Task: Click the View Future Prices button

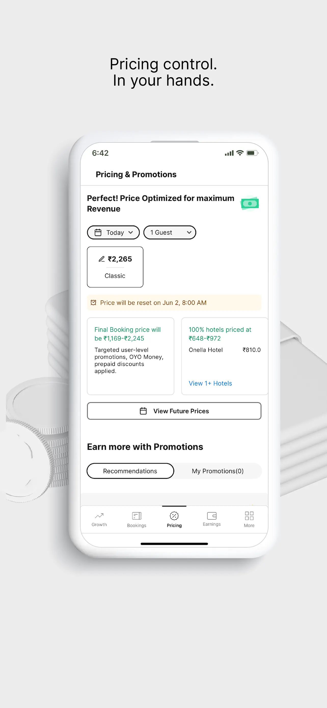Action: tap(174, 411)
